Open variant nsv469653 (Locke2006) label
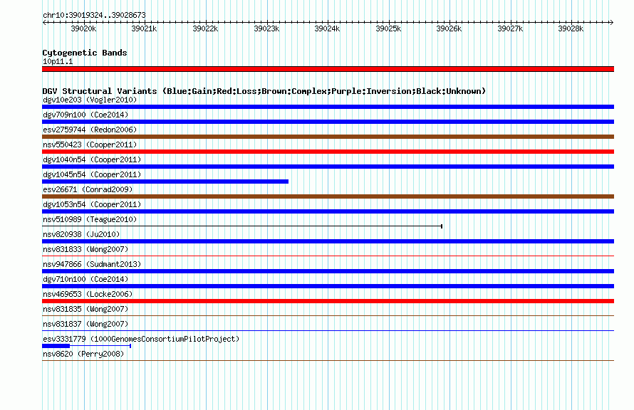The height and width of the screenshot is (410, 634). point(88,294)
